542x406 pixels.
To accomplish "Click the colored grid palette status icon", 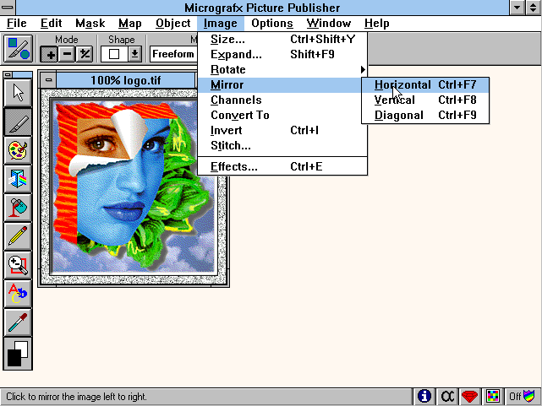I will tap(493, 397).
